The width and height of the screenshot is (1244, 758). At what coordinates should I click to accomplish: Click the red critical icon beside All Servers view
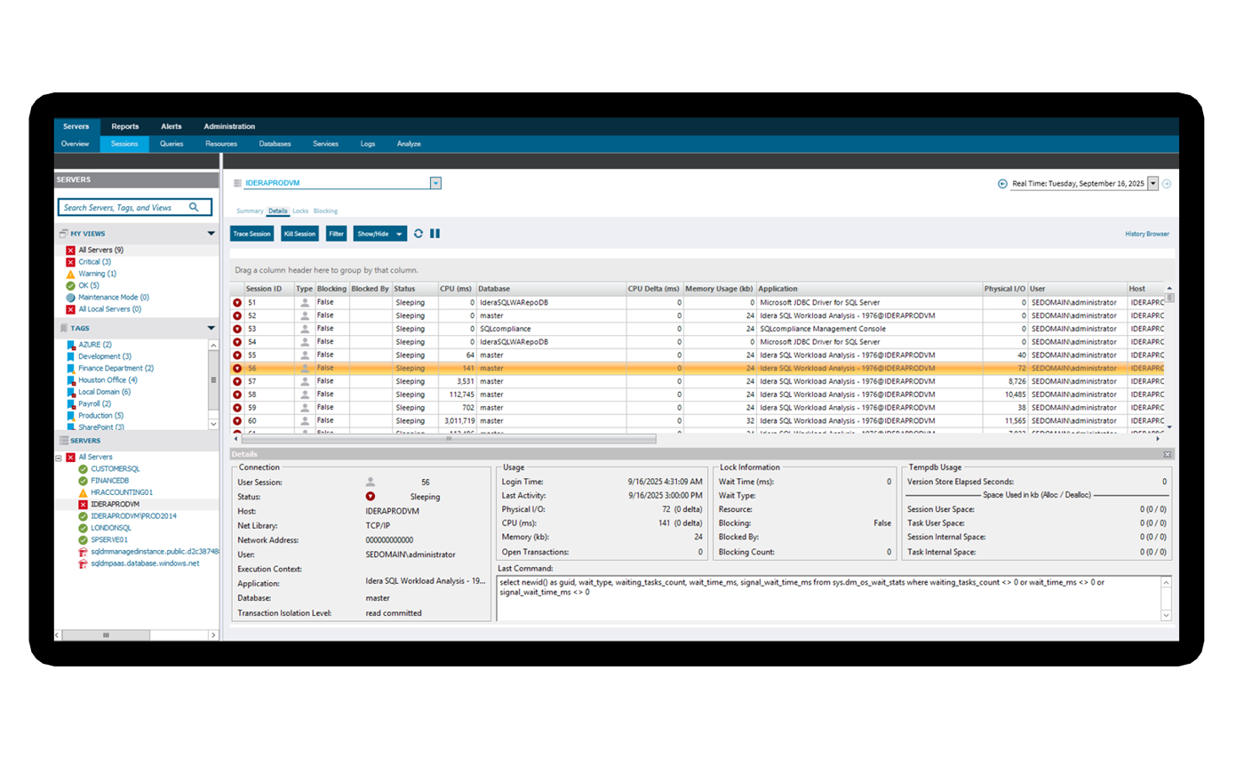[x=70, y=251]
